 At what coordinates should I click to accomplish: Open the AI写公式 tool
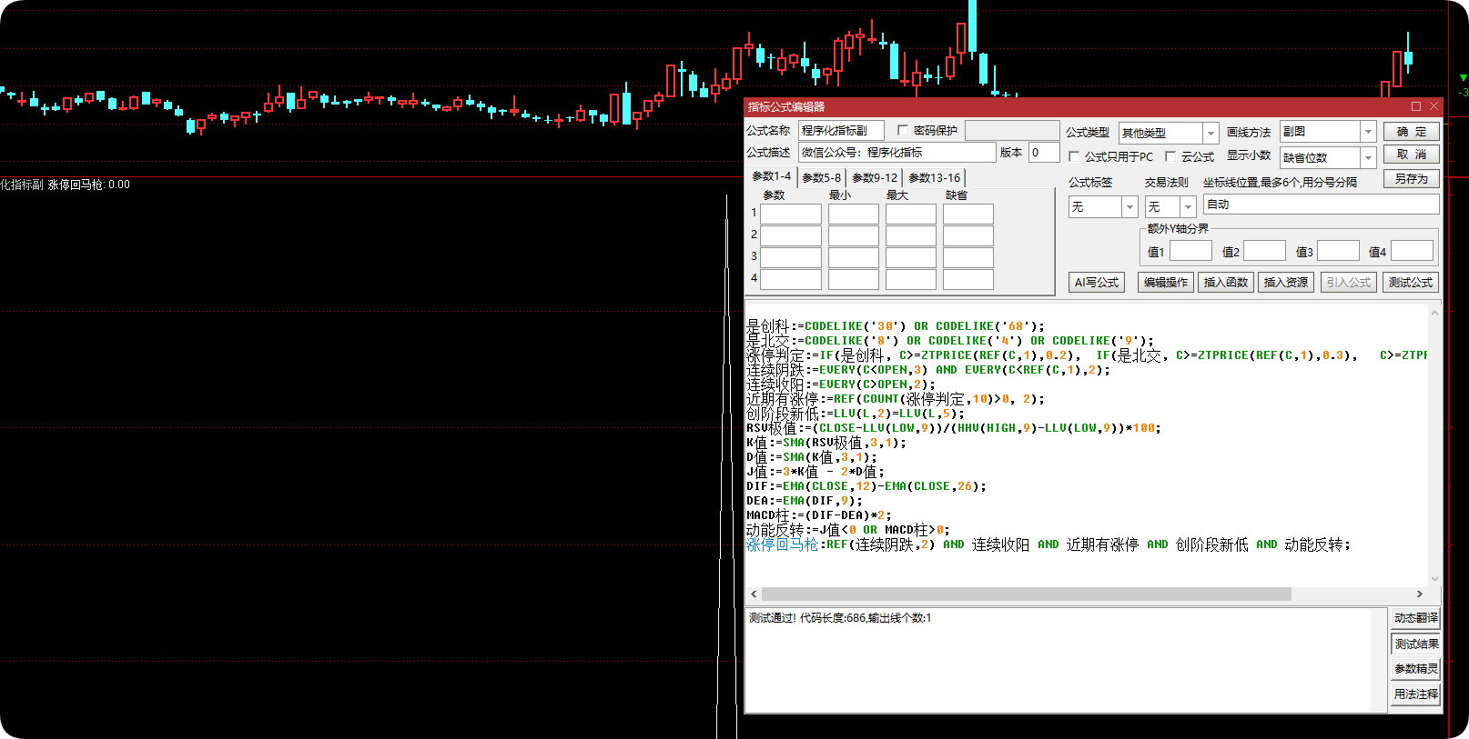1097,283
